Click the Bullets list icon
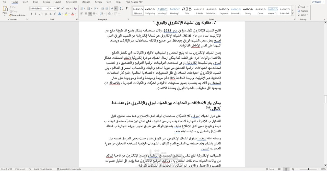The width and height of the screenshot is (327, 171). [82, 8]
